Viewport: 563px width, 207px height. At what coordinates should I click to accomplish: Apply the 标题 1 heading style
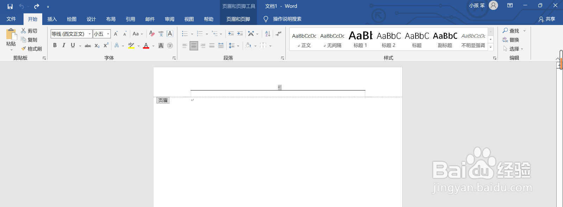pyautogui.click(x=360, y=39)
